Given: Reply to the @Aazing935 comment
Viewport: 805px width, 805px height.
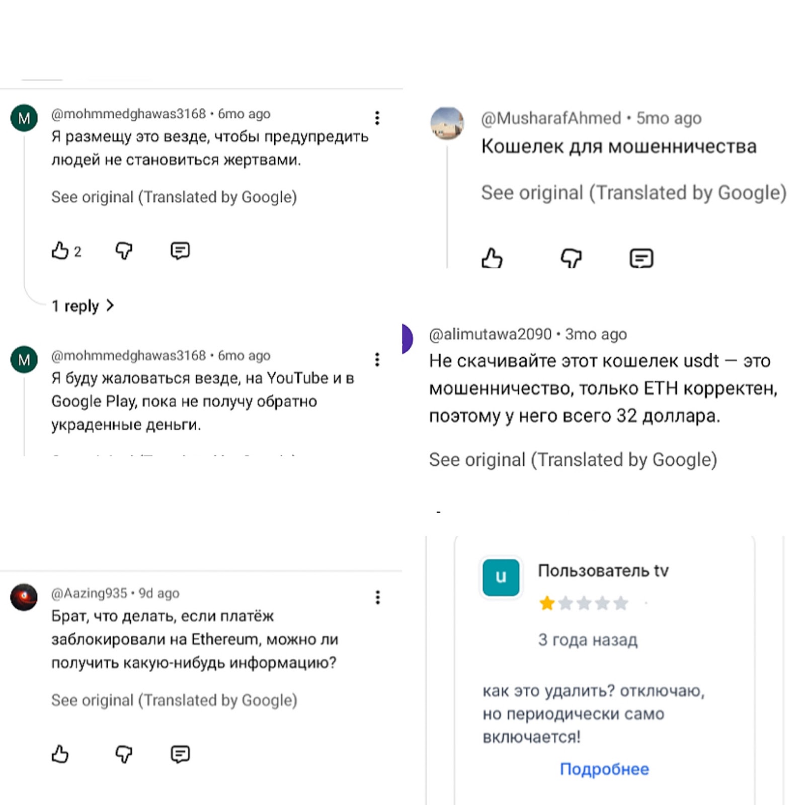Looking at the screenshot, I should (x=180, y=754).
